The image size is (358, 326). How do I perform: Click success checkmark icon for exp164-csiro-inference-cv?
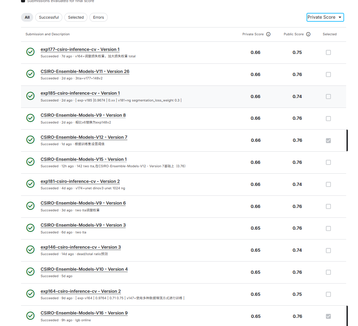(x=30, y=293)
